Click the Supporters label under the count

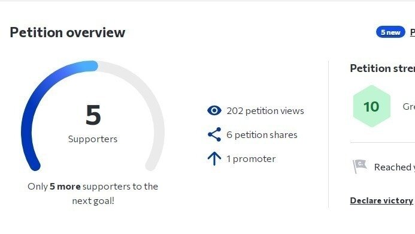click(x=93, y=139)
